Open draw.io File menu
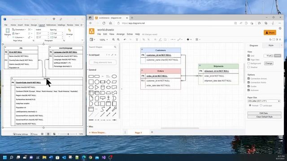The width and height of the screenshot is (287, 161). tap(99, 34)
